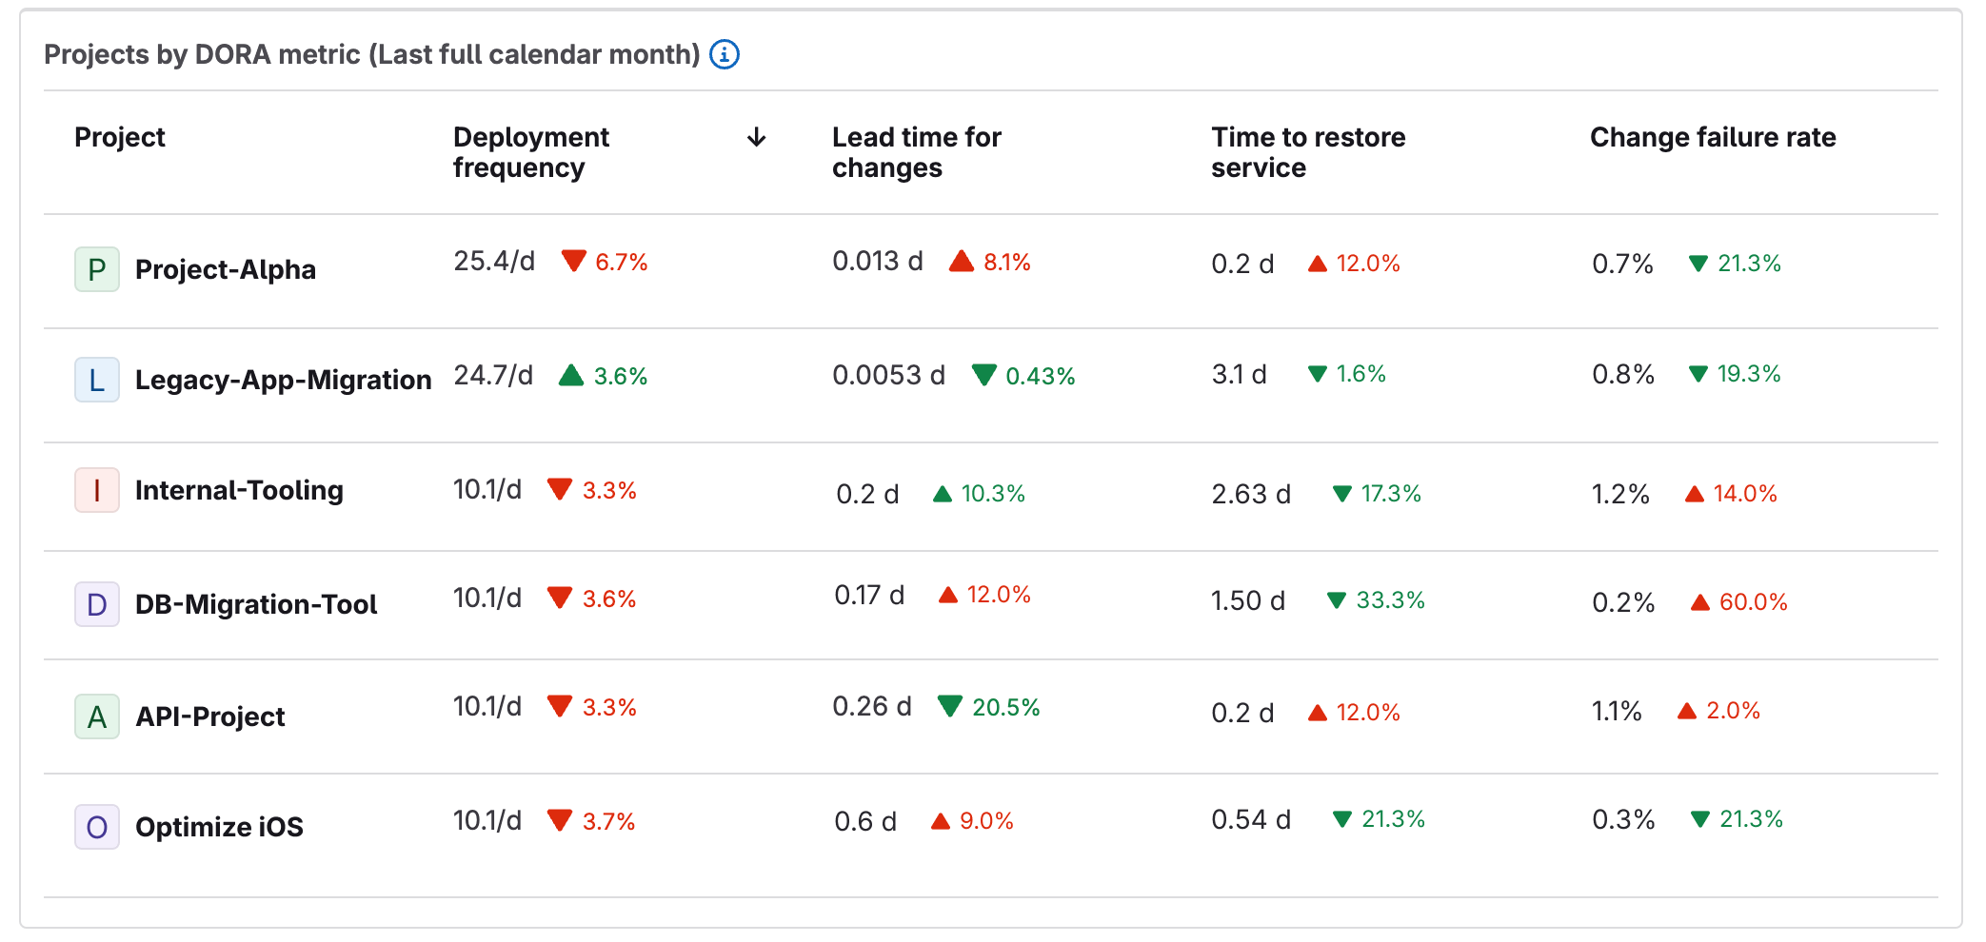This screenshot has height=942, width=1986.
Task: Click the Project-Alpha avatar icon
Action: tap(96, 269)
